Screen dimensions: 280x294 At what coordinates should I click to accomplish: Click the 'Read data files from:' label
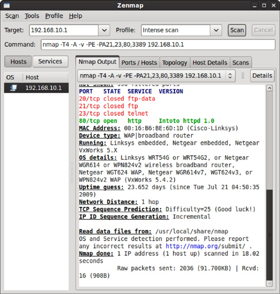(x=115, y=232)
